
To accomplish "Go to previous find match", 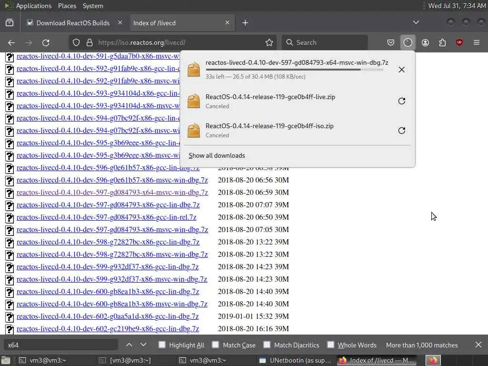I will (129, 345).
